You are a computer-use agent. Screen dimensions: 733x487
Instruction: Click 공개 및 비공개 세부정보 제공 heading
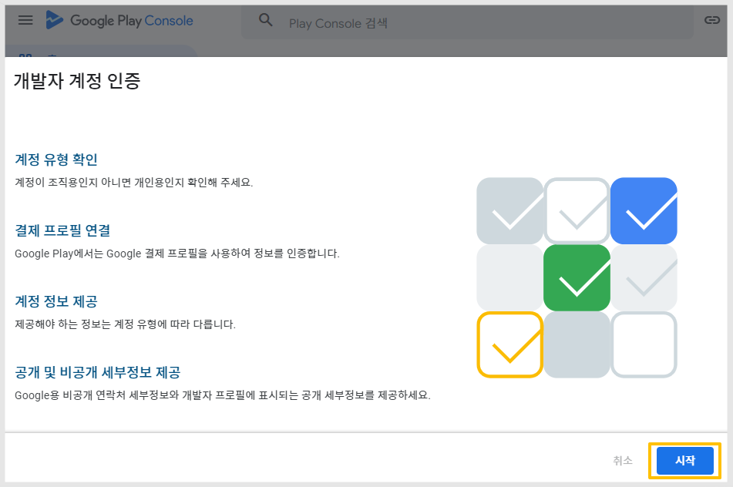(x=97, y=372)
